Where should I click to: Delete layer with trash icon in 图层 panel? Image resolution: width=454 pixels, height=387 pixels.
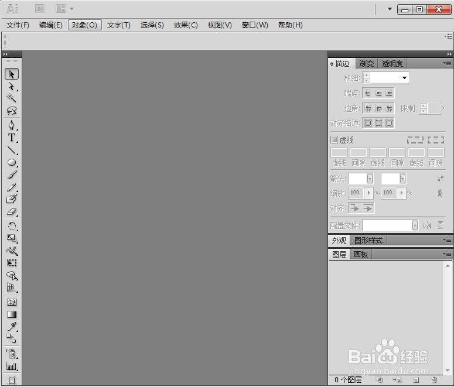(x=433, y=380)
